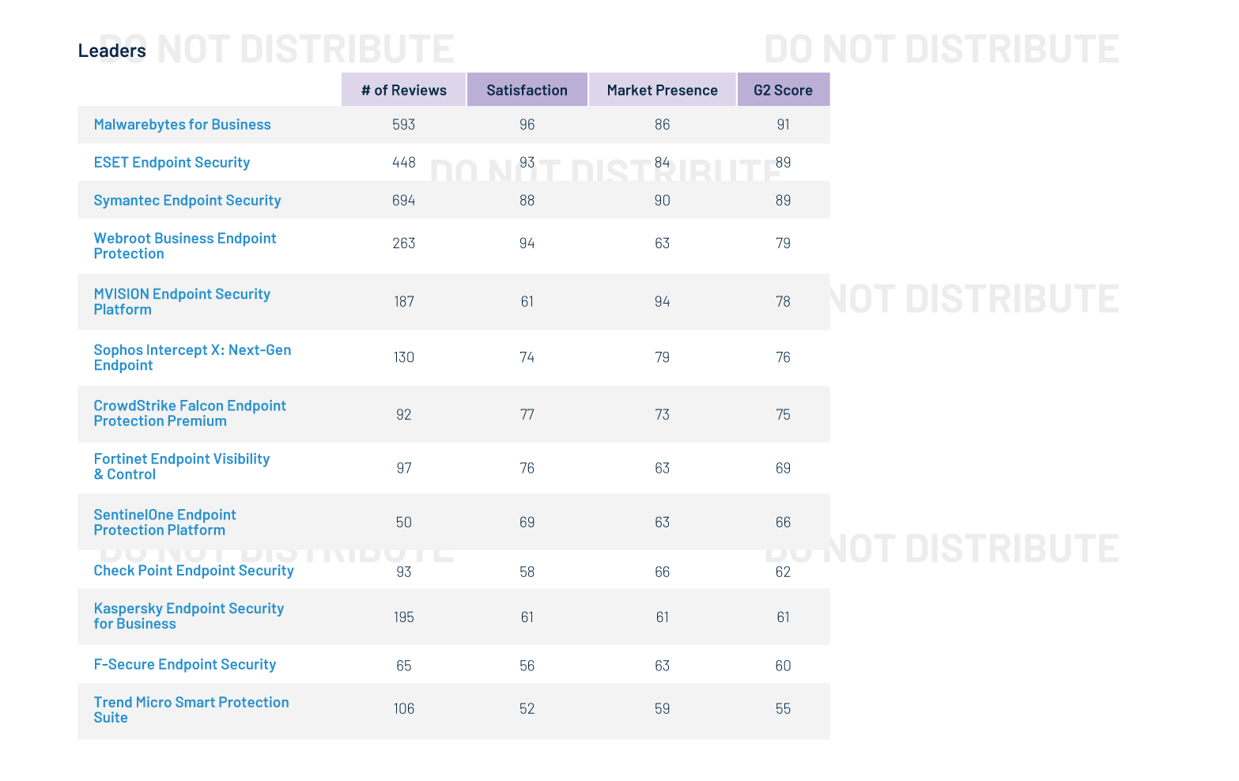Click the ESET Endpoint Security link

(172, 162)
